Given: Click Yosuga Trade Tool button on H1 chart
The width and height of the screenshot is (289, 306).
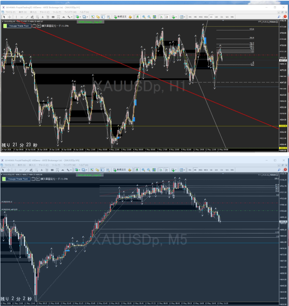Looking at the screenshot, I should tap(19, 26).
